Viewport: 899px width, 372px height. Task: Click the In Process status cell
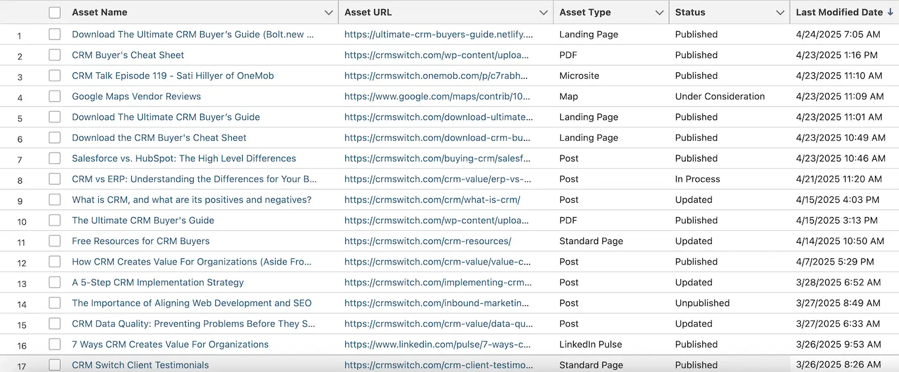(698, 179)
